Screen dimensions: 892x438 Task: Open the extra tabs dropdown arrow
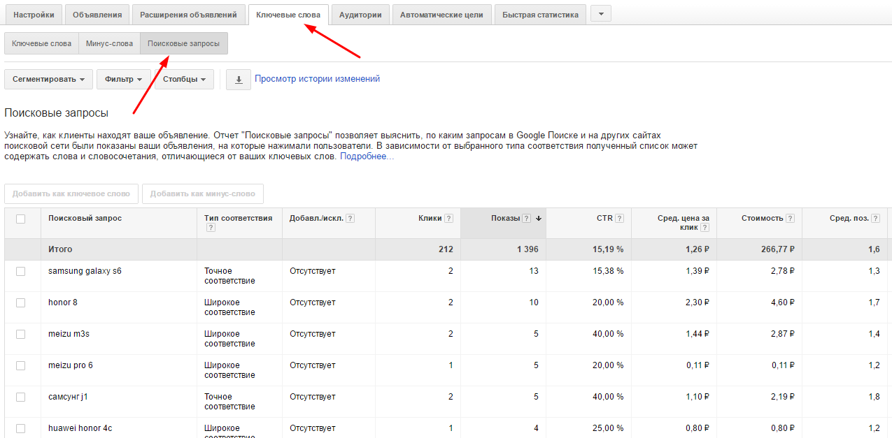pos(601,13)
